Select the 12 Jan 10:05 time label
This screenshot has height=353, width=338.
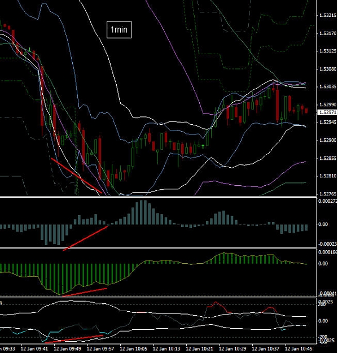[133, 348]
